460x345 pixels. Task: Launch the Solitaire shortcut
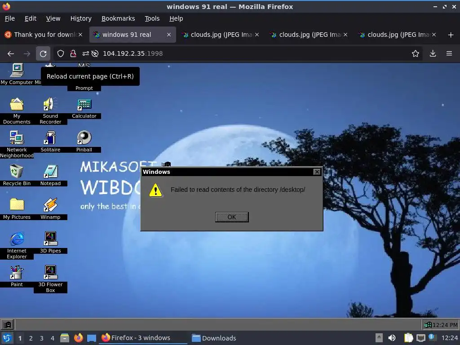pyautogui.click(x=50, y=142)
